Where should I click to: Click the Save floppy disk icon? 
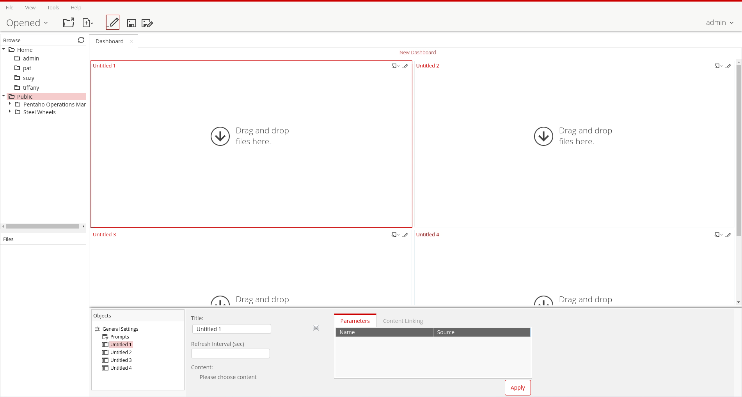click(x=131, y=23)
